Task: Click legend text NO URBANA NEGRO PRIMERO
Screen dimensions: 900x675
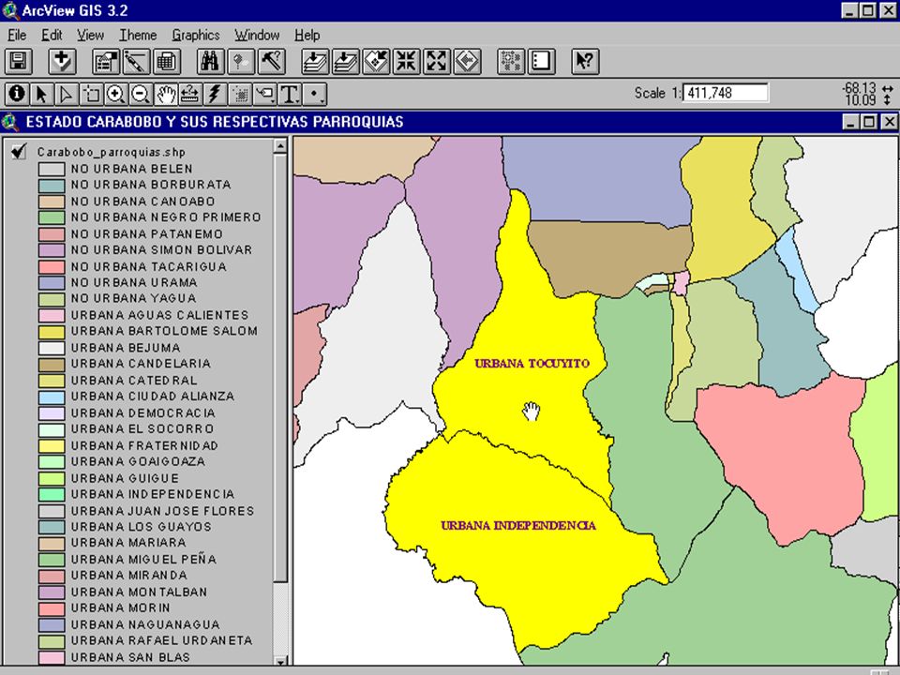Action: click(166, 217)
